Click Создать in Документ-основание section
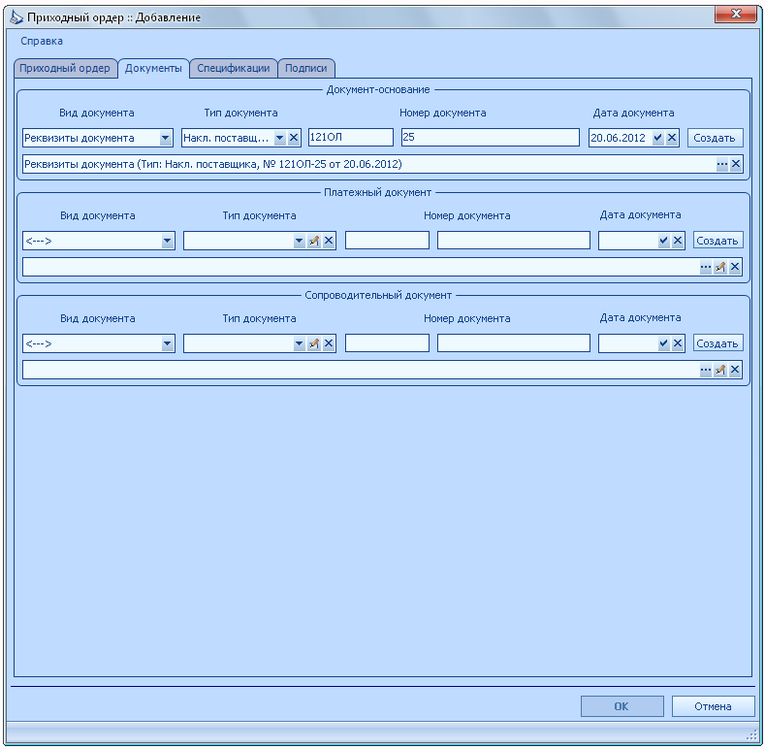765x749 pixels. pyautogui.click(x=715, y=138)
